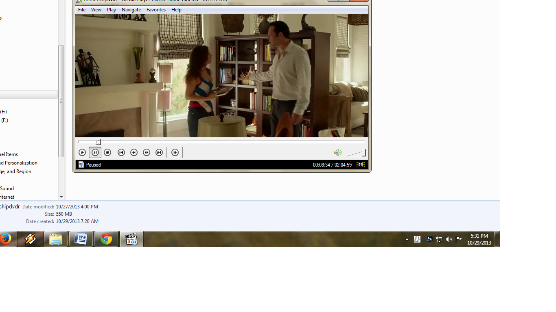Stop the video playback
Image resolution: width=556 pixels, height=312 pixels.
[107, 152]
